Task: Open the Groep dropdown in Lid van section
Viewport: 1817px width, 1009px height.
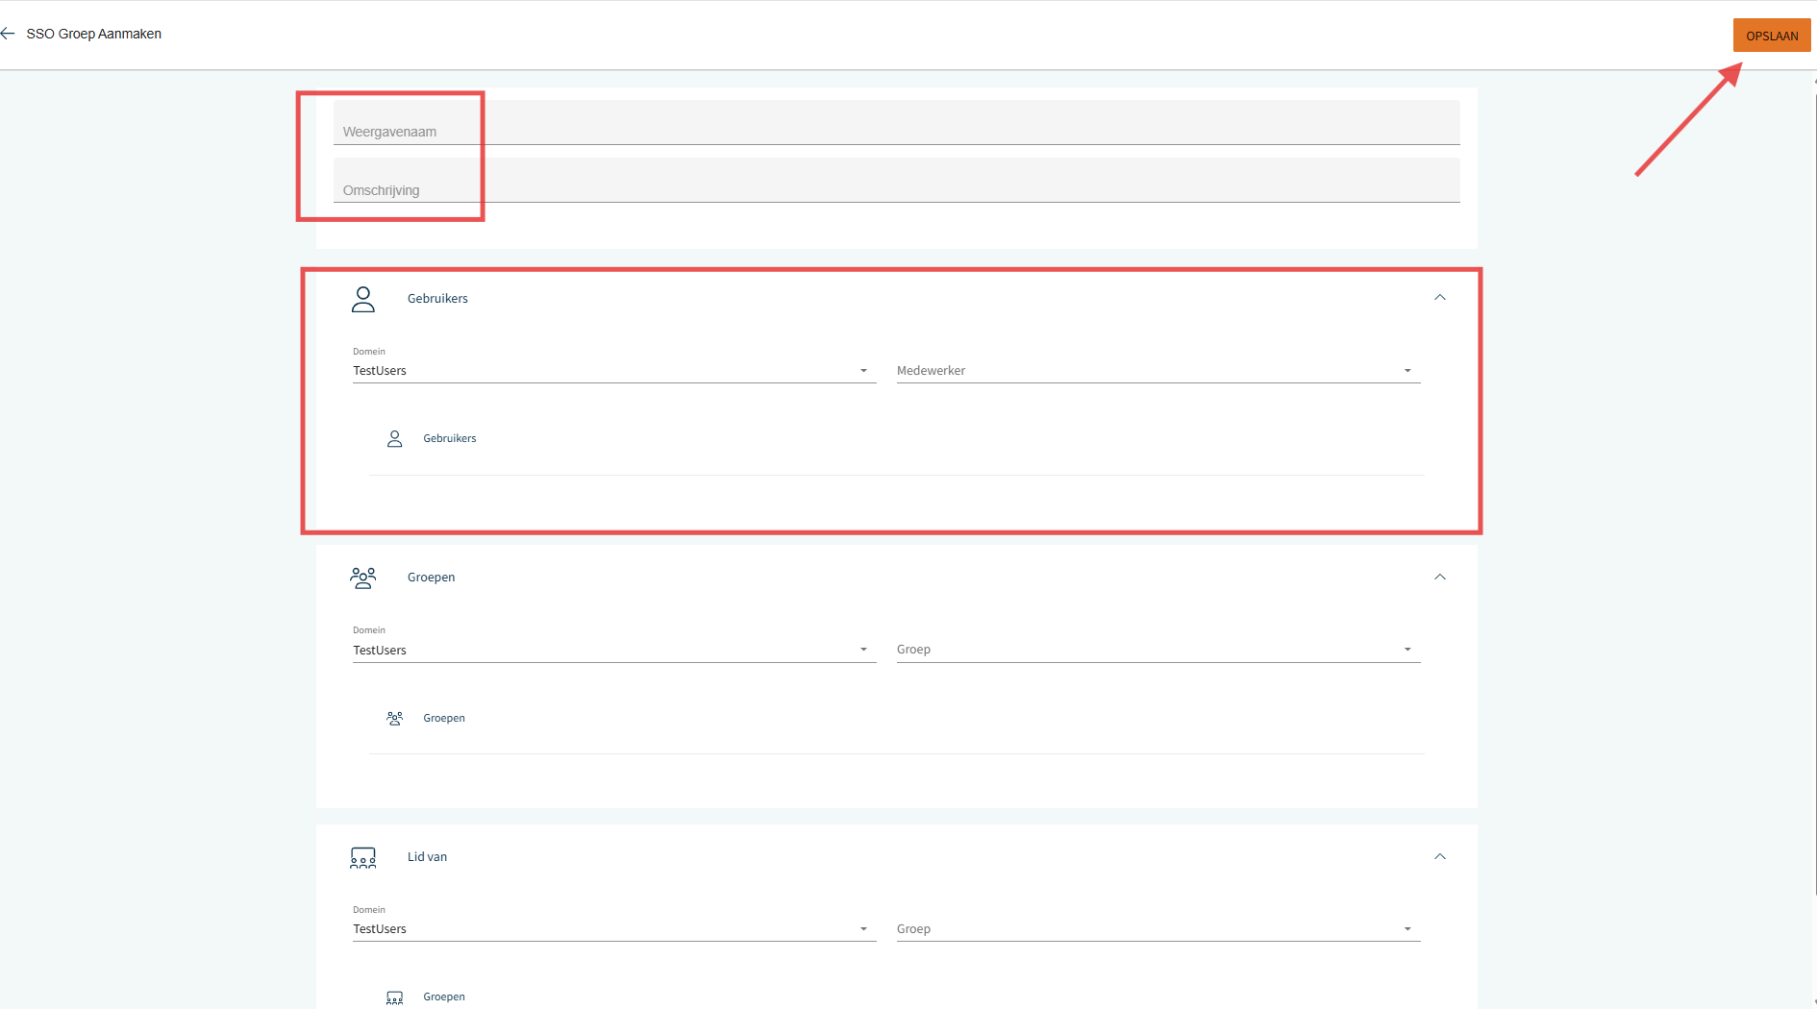Action: [x=1157, y=929]
